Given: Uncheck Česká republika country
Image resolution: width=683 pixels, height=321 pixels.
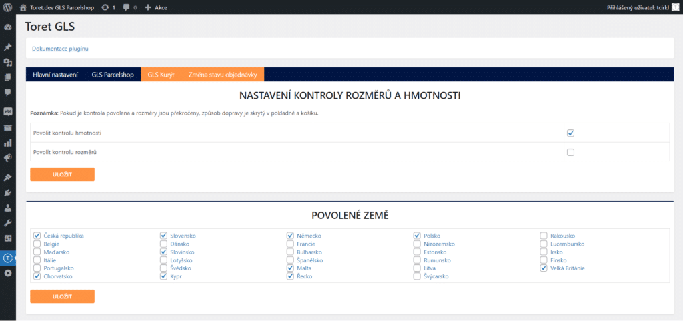Looking at the screenshot, I should (x=37, y=236).
